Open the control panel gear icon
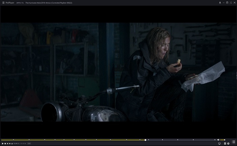 [x=229, y=143]
